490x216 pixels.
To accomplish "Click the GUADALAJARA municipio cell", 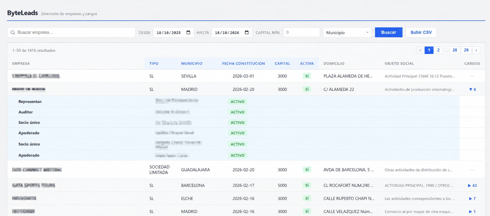I will 195,170.
